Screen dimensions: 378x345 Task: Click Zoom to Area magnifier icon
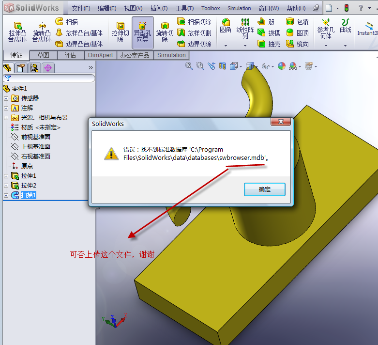click(x=200, y=66)
